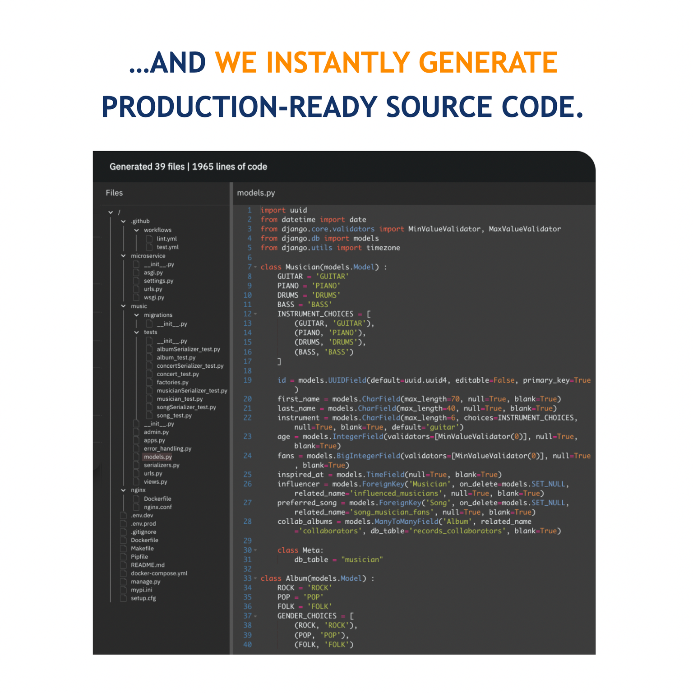The height and width of the screenshot is (693, 693).
Task: Collapse the tests folder chevron
Action: 136,332
